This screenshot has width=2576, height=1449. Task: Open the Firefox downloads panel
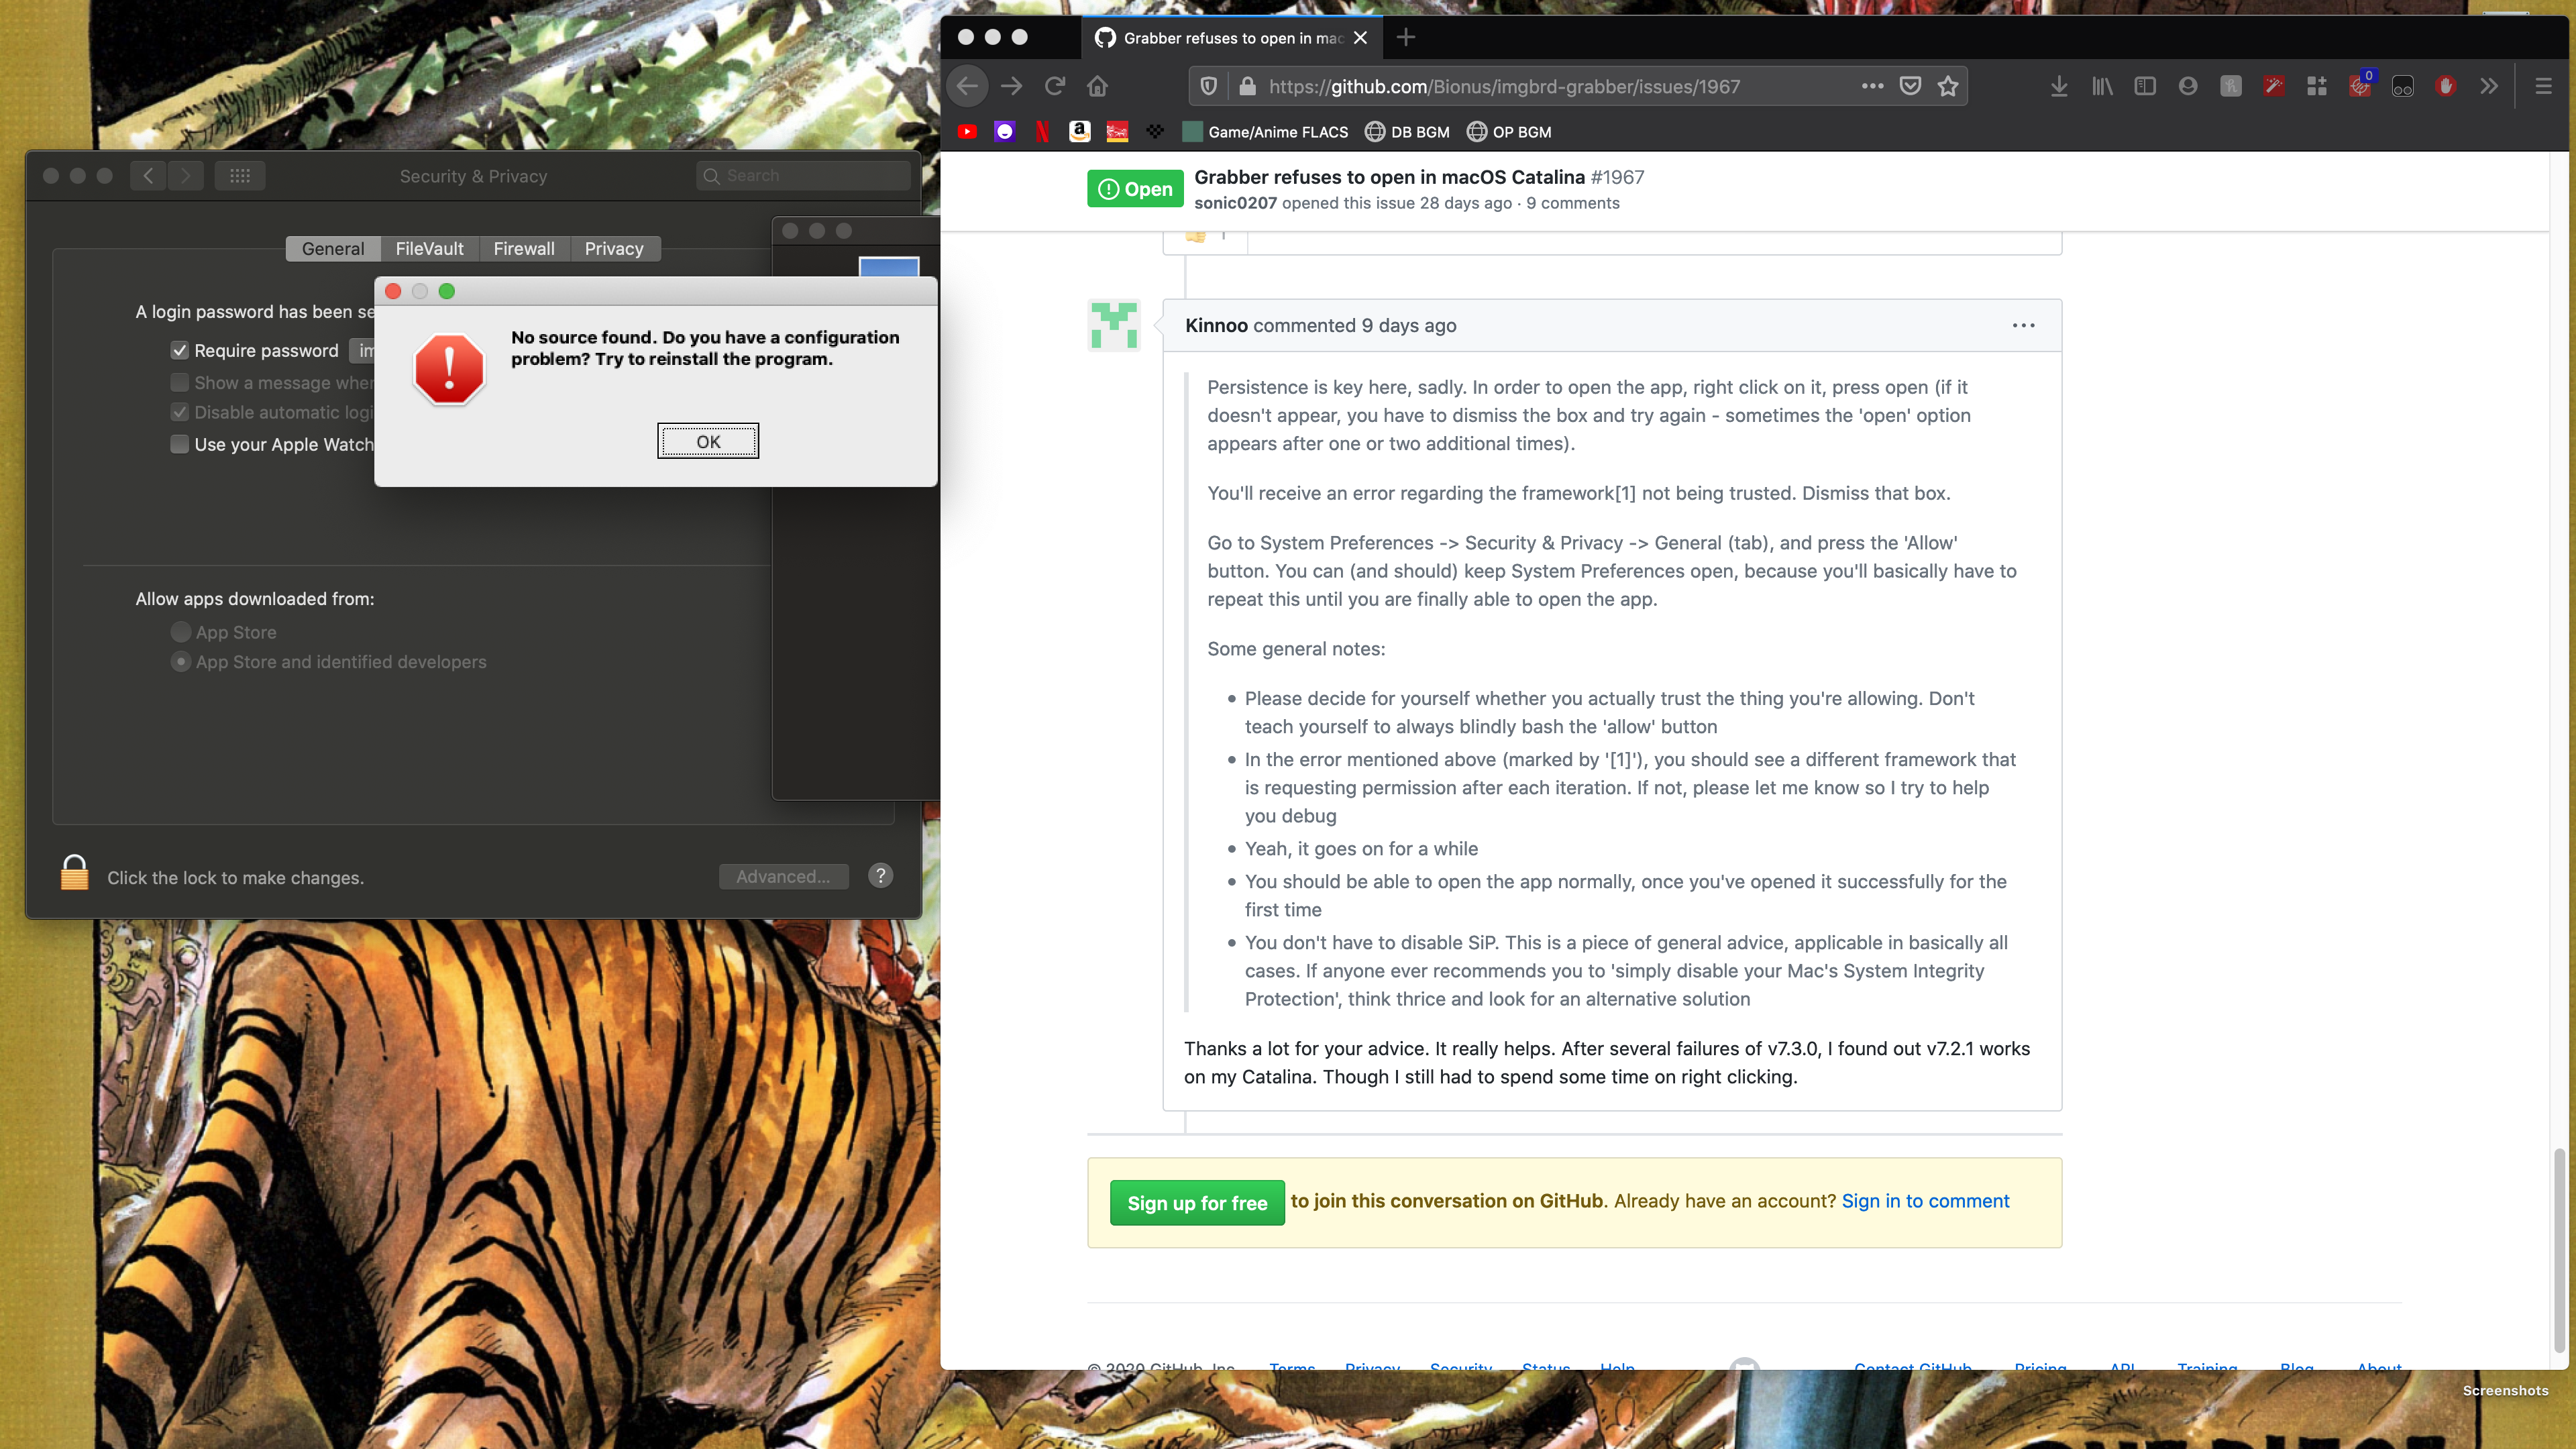click(2059, 87)
